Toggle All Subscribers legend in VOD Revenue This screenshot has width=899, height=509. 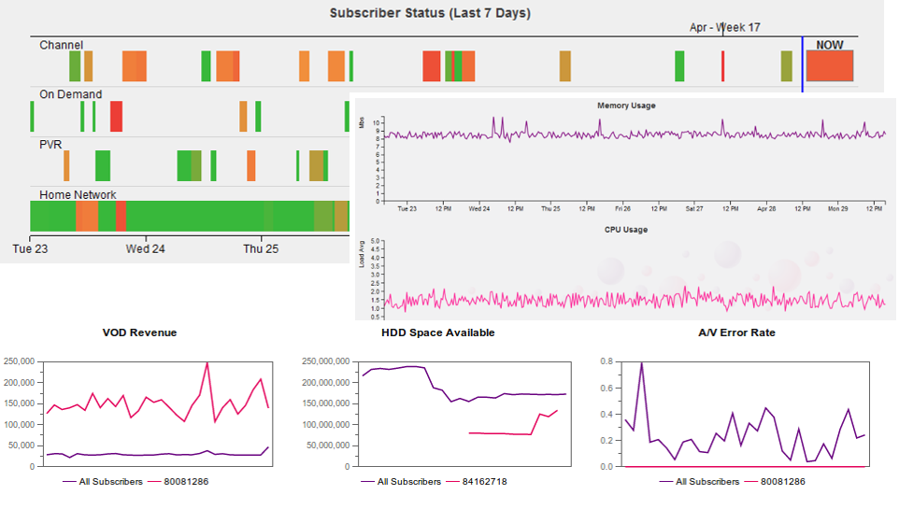tap(103, 482)
